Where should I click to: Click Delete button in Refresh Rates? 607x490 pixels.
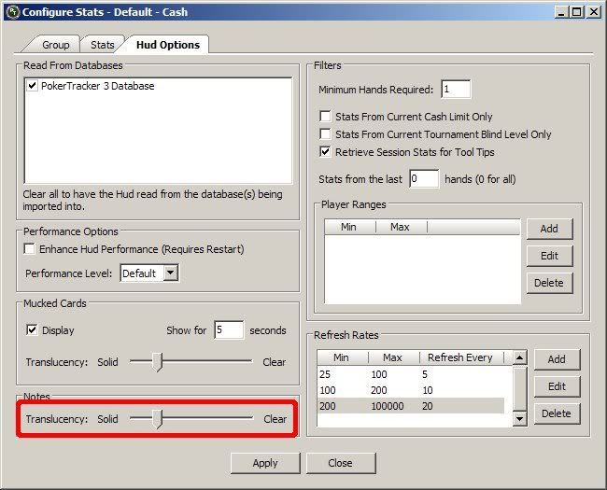(557, 413)
